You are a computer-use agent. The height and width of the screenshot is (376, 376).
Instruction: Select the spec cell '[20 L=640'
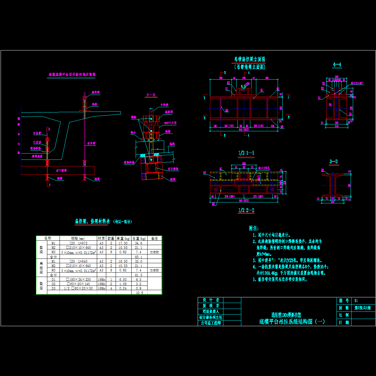[78, 261]
